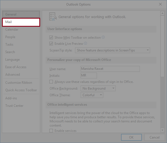Select Ease of Access category
167x143 pixels.
point(21,67)
